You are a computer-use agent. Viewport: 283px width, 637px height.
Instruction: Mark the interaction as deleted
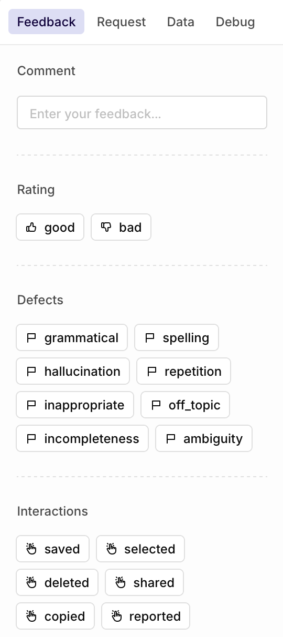click(57, 582)
